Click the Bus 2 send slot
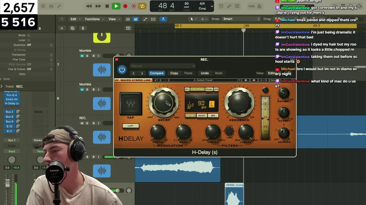Screen dimensions: 366x205 [9, 112]
